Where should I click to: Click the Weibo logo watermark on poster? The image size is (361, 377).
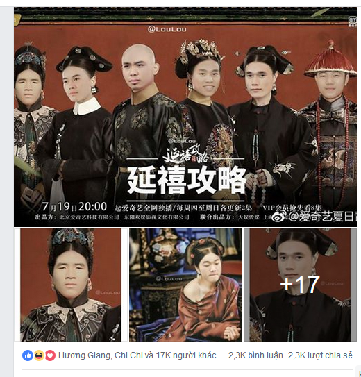279,216
